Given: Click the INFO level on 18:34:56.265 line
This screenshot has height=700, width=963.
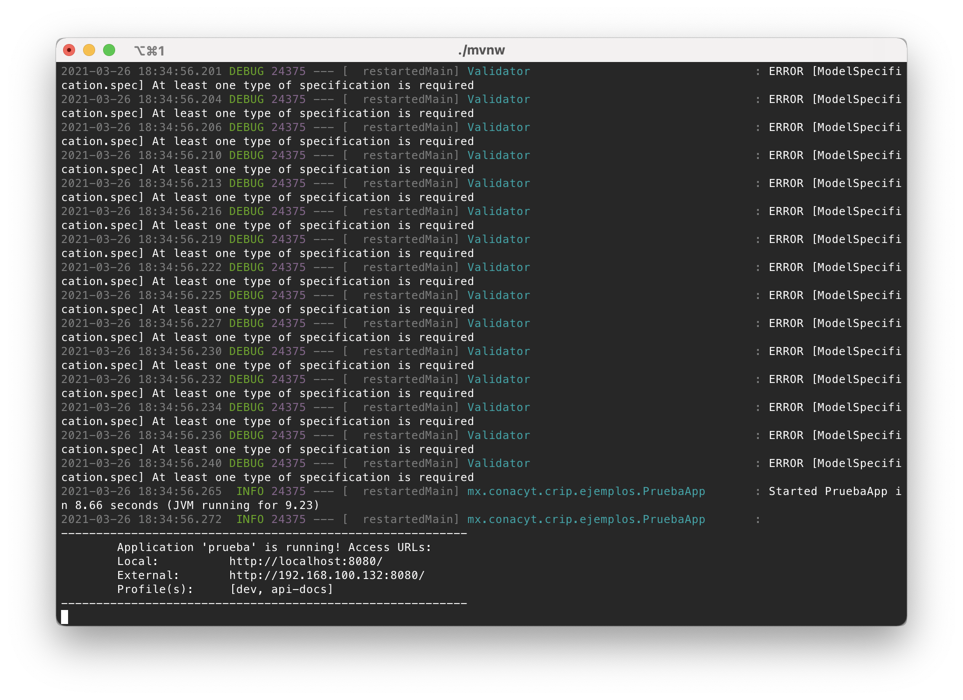Looking at the screenshot, I should (250, 491).
